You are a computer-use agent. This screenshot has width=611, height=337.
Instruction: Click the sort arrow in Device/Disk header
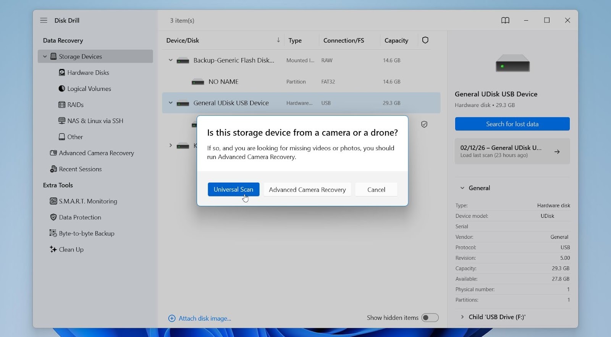coord(278,40)
